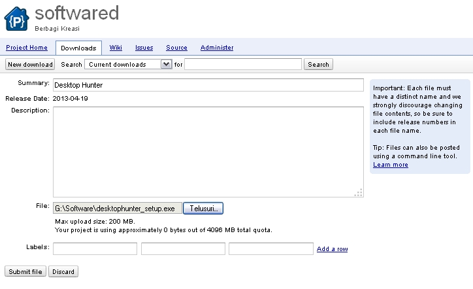The image size is (473, 289).
Task: Select the Downloads tab
Action: point(78,48)
